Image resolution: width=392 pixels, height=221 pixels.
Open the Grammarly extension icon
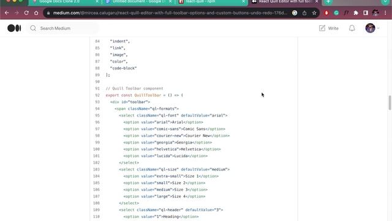336,13
